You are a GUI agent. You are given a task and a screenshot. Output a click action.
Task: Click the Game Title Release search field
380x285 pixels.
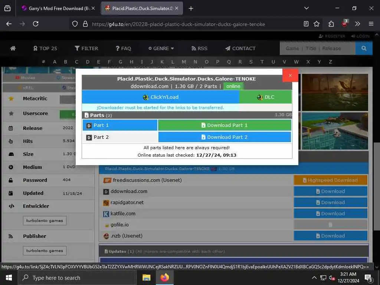318,48
